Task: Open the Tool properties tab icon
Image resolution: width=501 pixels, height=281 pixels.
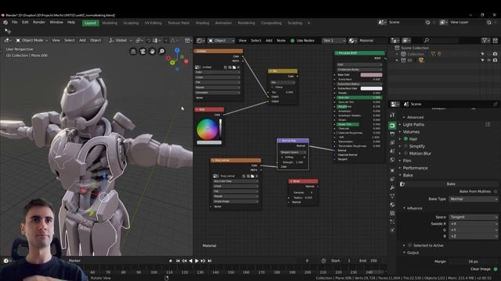Action: point(392,115)
